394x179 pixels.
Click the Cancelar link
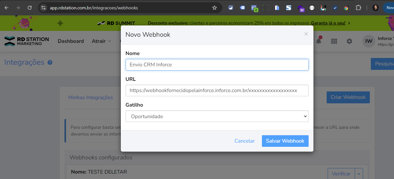pos(245,141)
